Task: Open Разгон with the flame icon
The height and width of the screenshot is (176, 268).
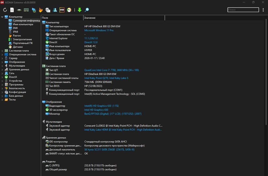Action: pyautogui.click(x=15, y=36)
